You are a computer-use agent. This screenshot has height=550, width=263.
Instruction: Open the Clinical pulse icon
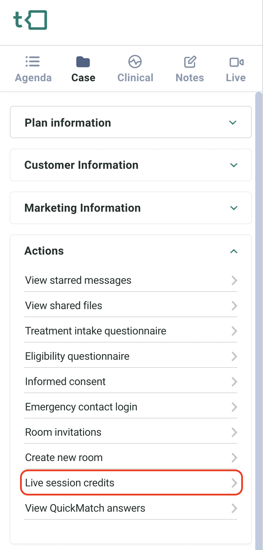coord(135,62)
